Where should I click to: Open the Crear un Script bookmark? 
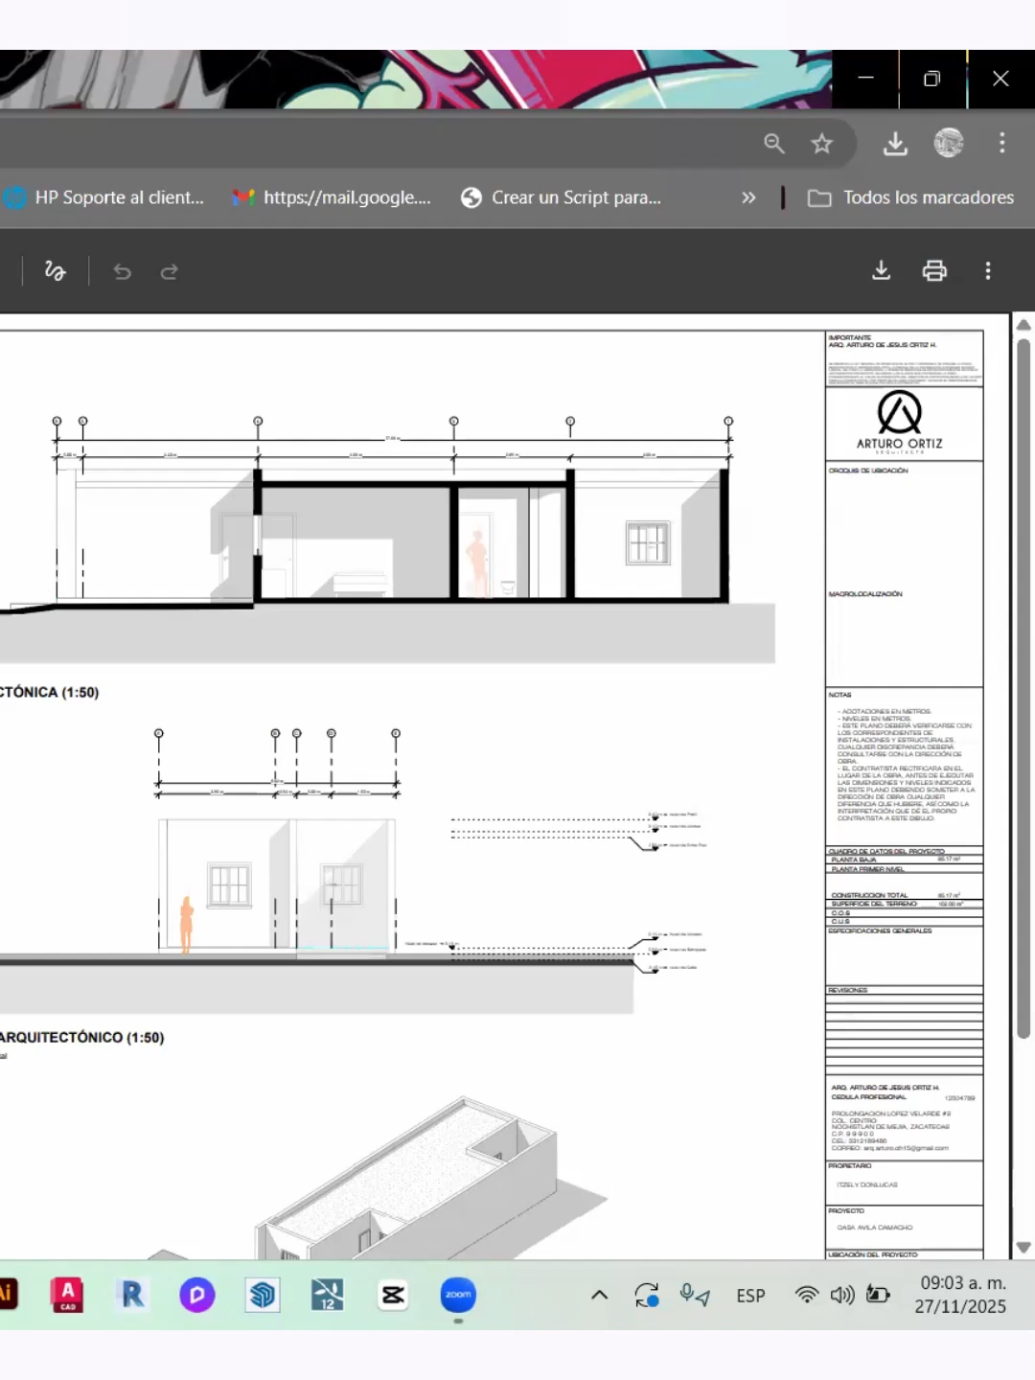[x=562, y=197]
